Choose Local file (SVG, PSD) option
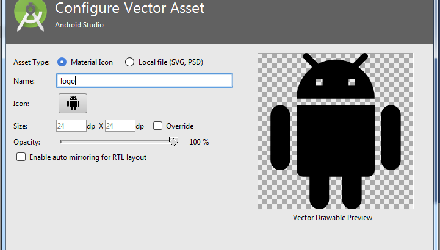Image resolution: width=440 pixels, height=250 pixels. 129,62
